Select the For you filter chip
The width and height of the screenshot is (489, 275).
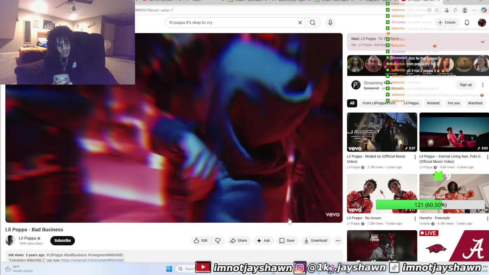pos(454,103)
